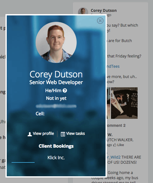
Task: Open the View tasks link
Action: point(75,134)
